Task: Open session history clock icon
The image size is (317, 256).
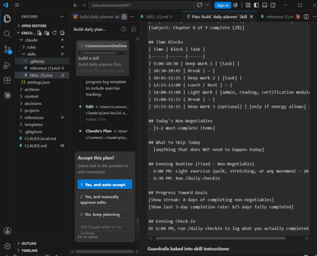Action: pyautogui.click(x=124, y=30)
